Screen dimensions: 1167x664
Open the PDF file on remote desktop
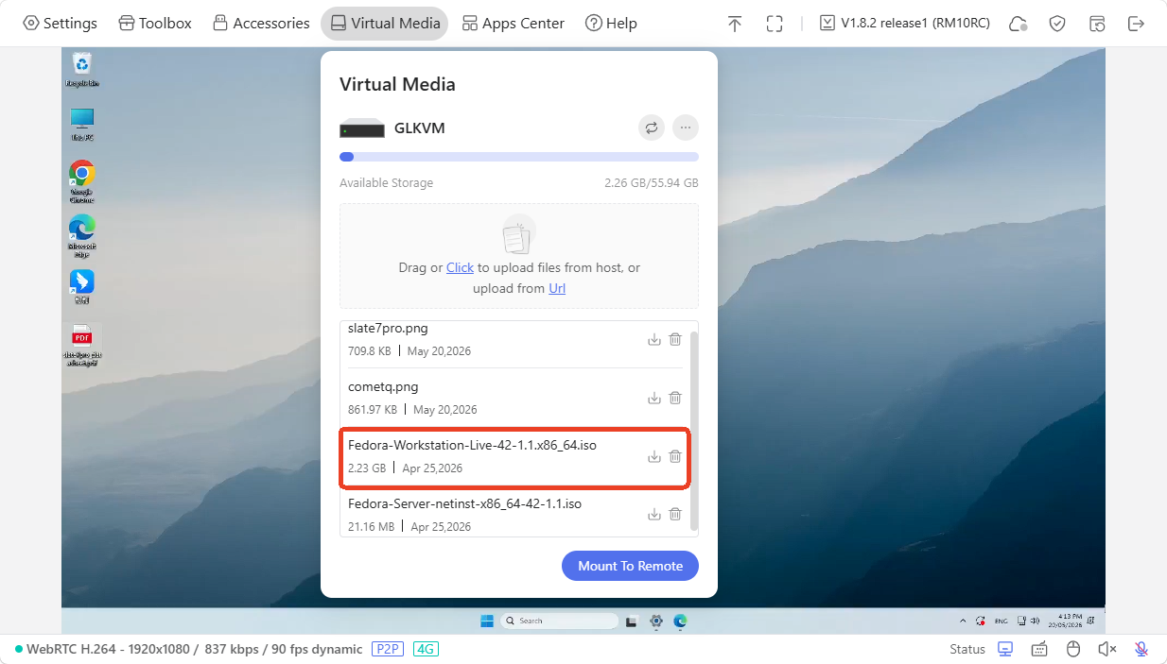(x=82, y=345)
